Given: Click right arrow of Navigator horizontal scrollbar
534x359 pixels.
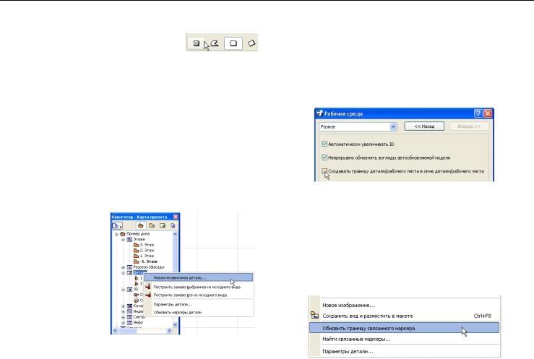Looking at the screenshot, I should [169, 330].
